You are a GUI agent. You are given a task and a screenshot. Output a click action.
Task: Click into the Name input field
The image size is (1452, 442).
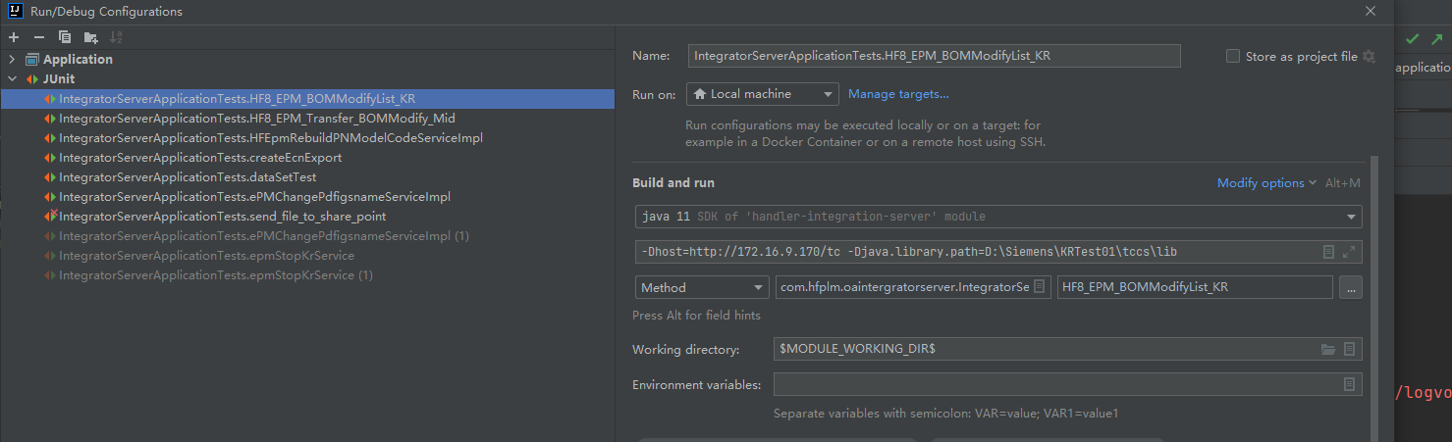(933, 57)
